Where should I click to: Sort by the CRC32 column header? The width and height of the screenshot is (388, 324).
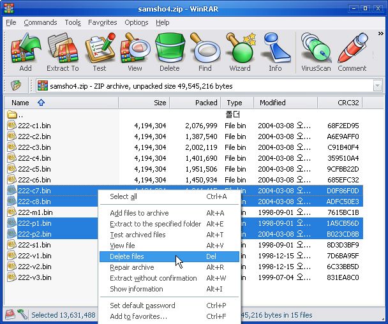tap(339, 103)
